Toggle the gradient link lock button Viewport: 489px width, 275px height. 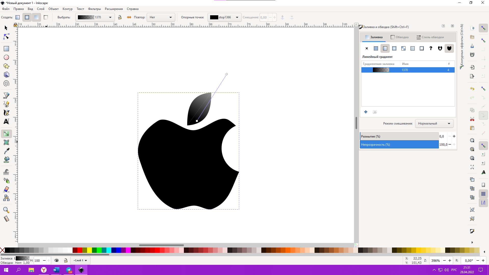(x=120, y=17)
